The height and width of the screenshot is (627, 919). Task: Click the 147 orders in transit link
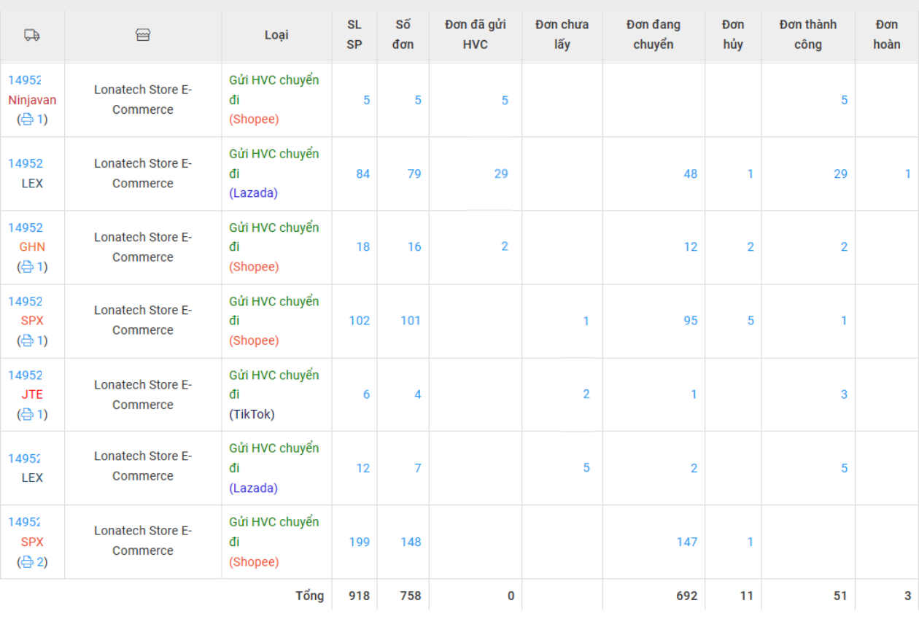click(686, 542)
